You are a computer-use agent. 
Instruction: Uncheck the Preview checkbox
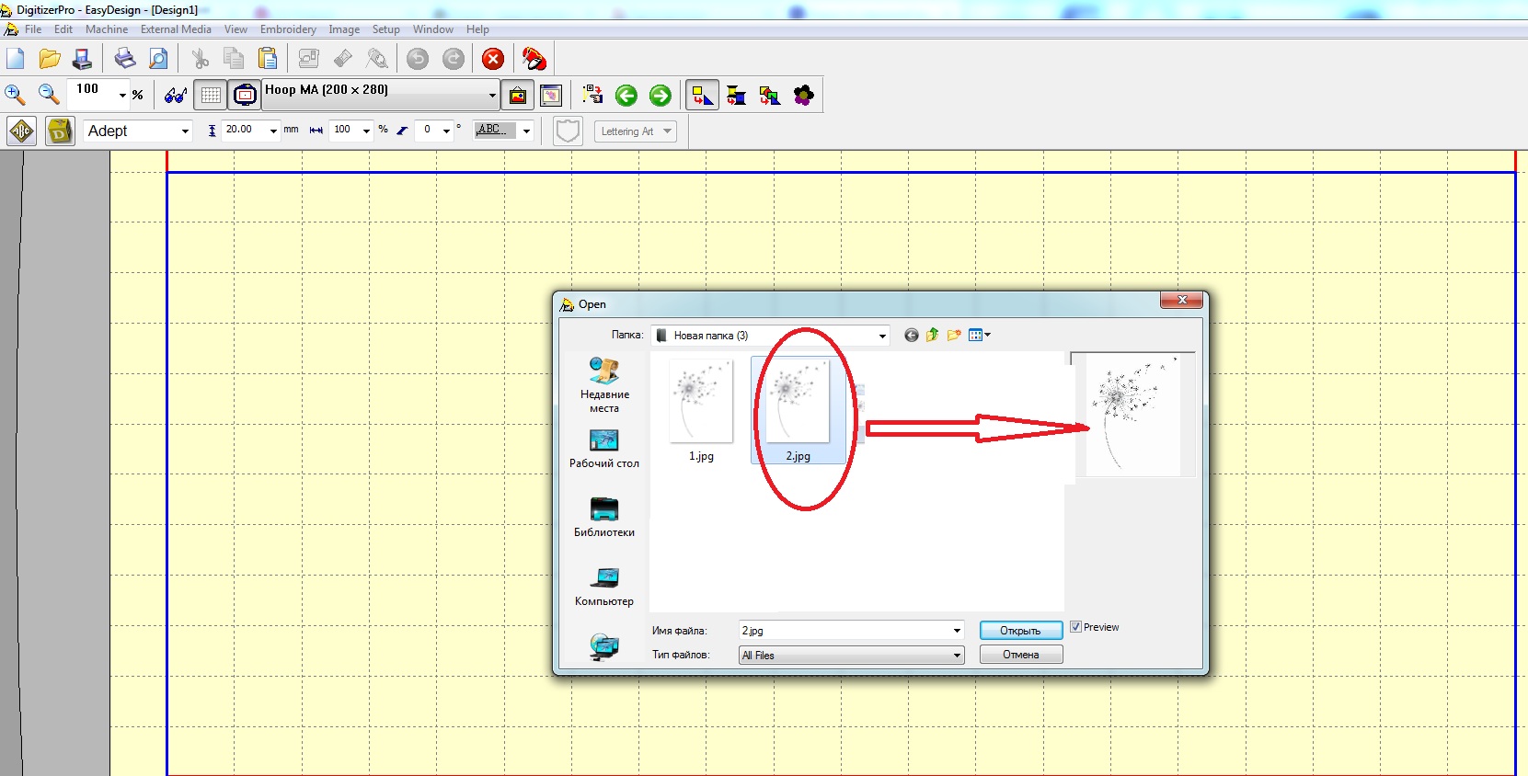click(1075, 627)
